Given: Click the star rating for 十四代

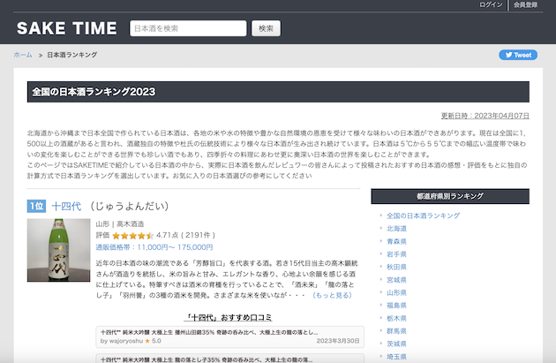Looking at the screenshot, I should point(132,236).
